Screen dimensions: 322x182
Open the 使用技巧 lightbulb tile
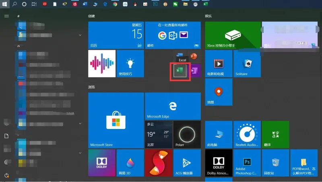[130, 63]
